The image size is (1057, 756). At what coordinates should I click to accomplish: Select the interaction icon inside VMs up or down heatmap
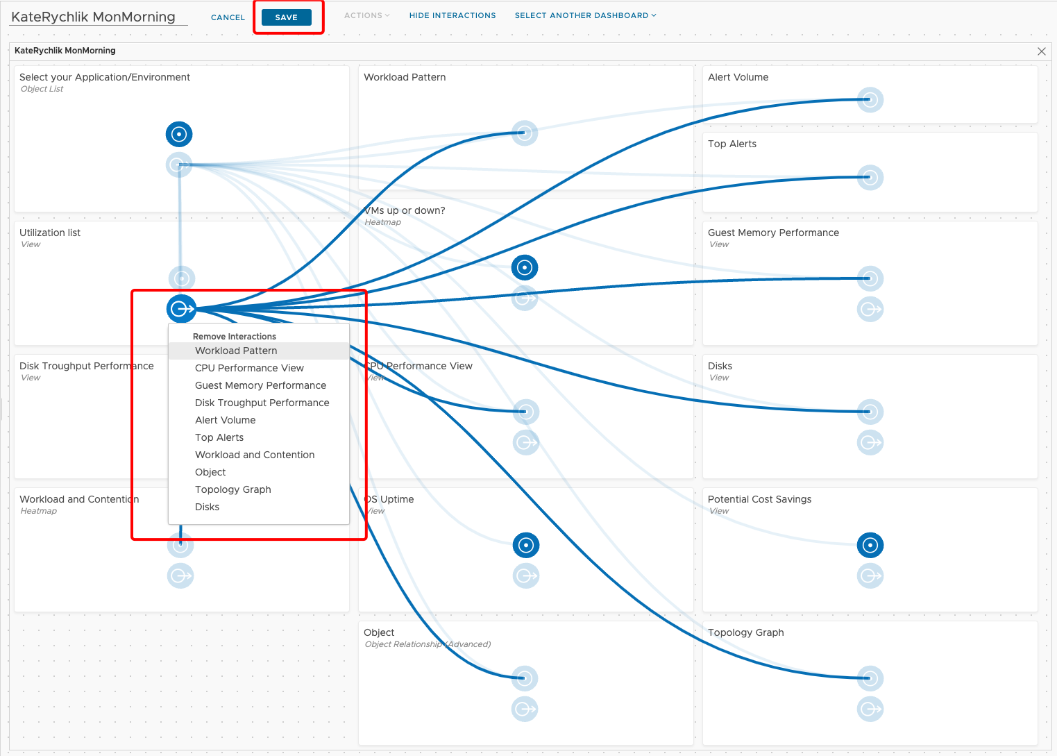[x=524, y=267]
